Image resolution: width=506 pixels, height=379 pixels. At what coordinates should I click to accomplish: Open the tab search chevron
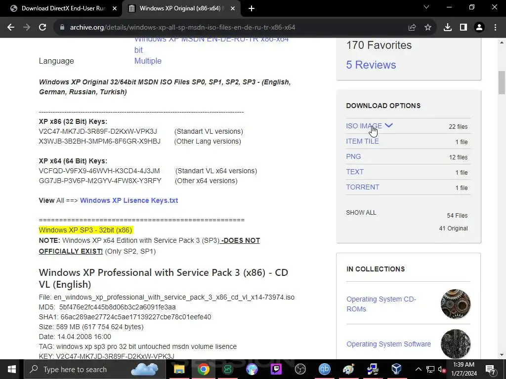coord(426,7)
